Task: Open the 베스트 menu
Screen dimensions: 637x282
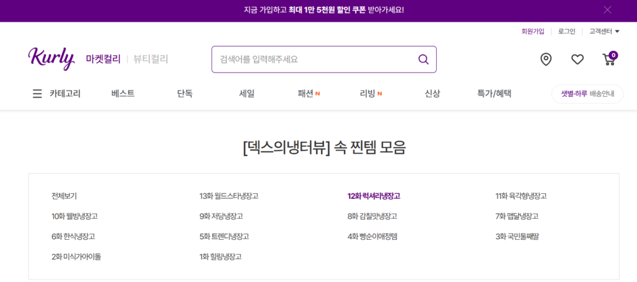Action: 123,94
